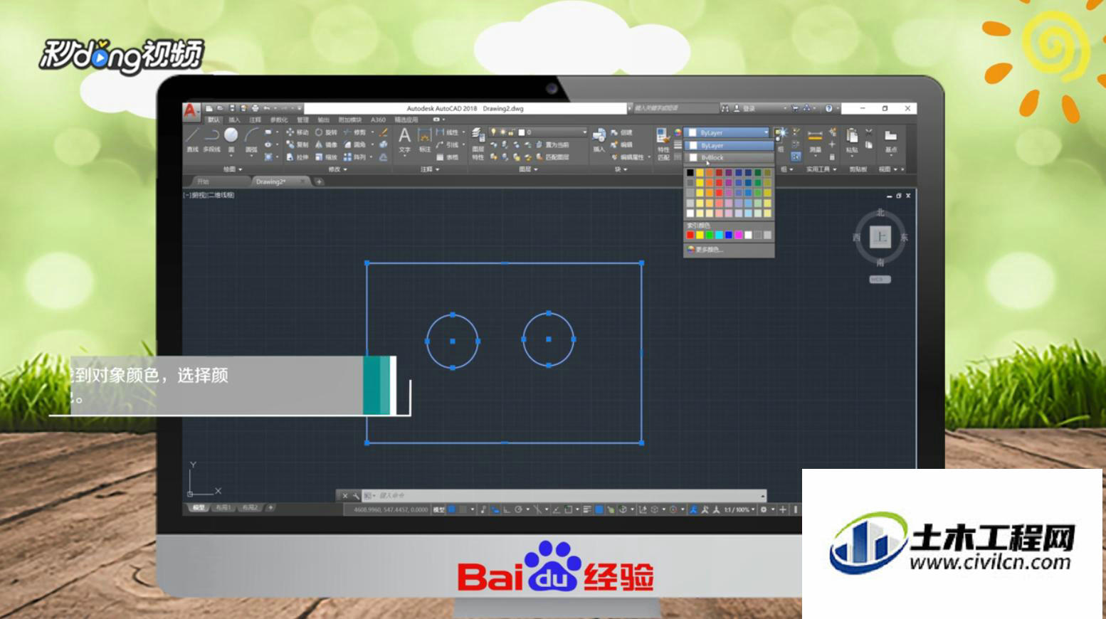
Task: Select the Polyline (多段线) tool
Action: point(211,139)
